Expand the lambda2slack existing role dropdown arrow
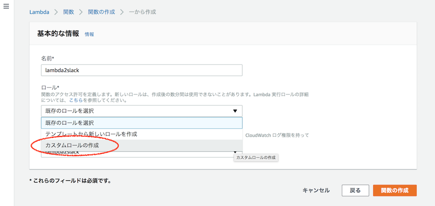 coord(235,153)
